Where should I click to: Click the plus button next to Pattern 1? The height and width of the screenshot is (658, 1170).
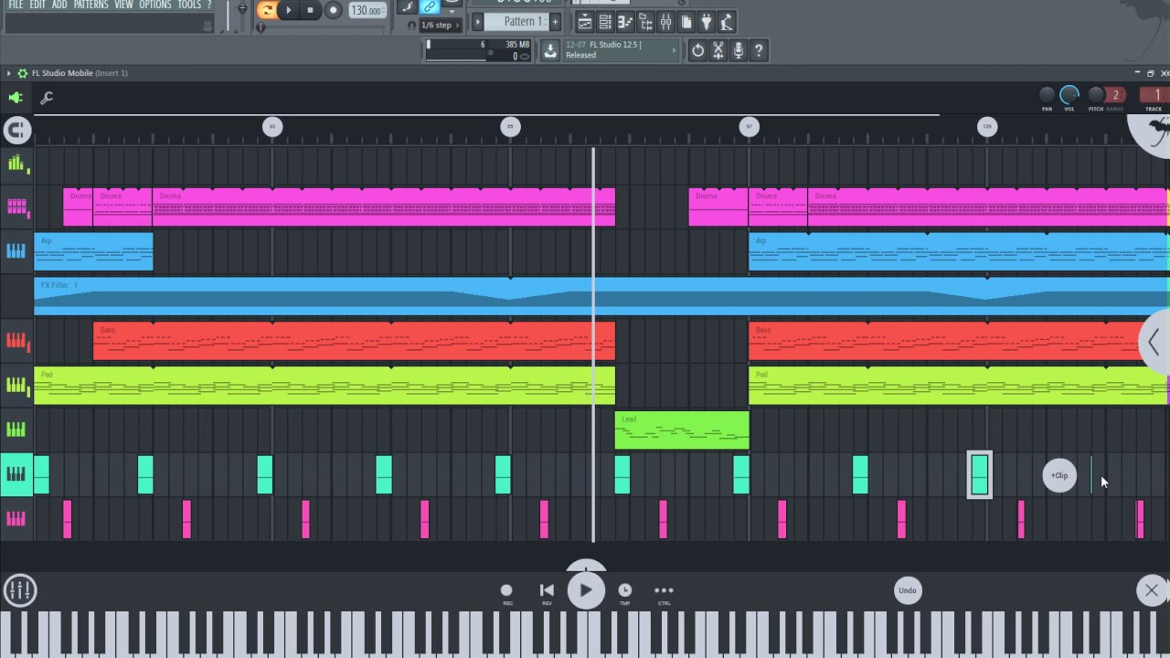[x=554, y=21]
